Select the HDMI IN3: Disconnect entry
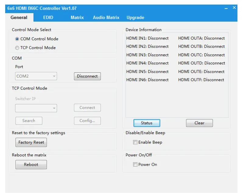Viewport: 242px width, 195px height. coord(147,55)
